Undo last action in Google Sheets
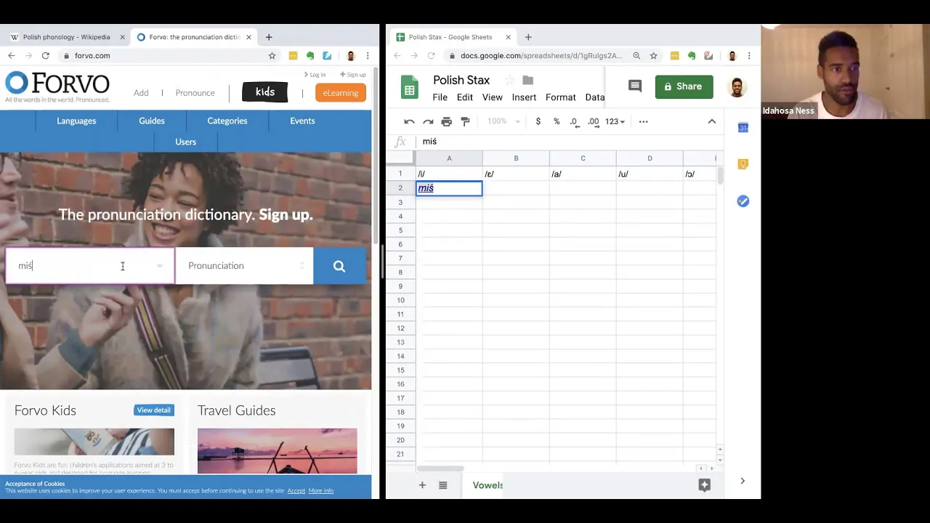The height and width of the screenshot is (523, 930). (409, 121)
